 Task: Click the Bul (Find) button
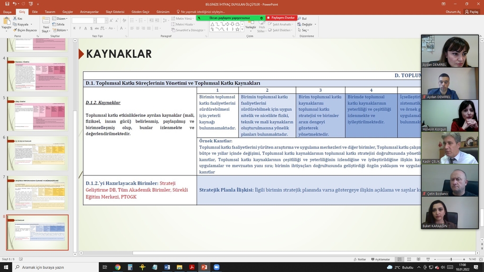pos(304,18)
